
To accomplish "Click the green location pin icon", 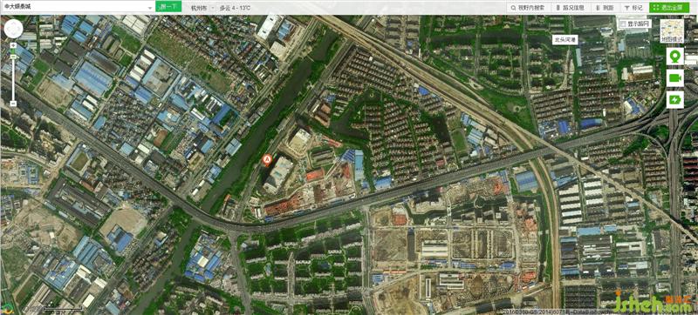I will coord(674,57).
